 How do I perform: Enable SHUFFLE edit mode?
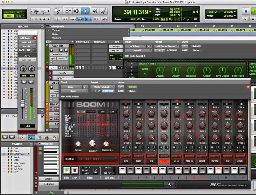9,12
